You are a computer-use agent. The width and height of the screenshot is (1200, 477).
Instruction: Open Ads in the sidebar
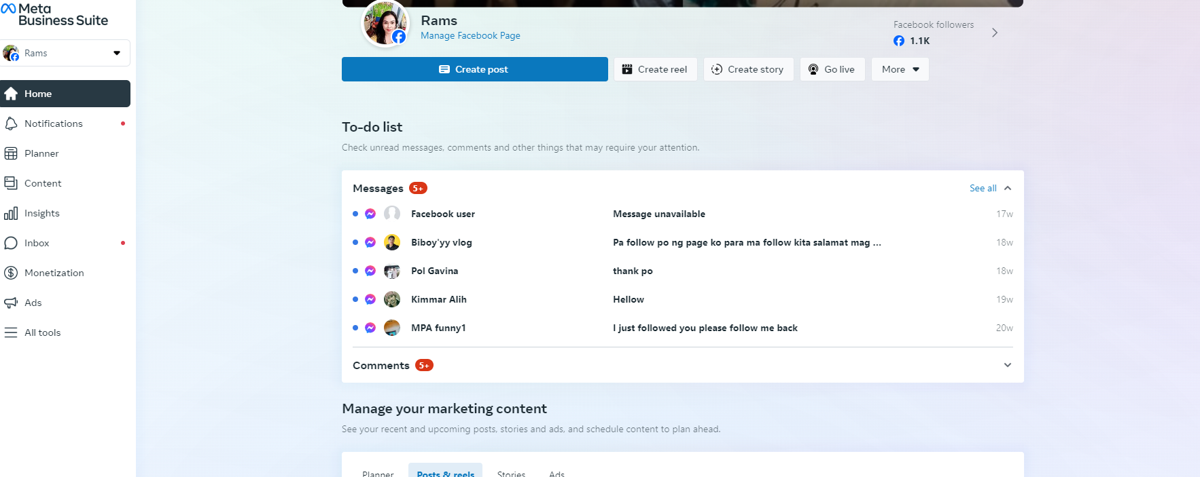(65, 303)
